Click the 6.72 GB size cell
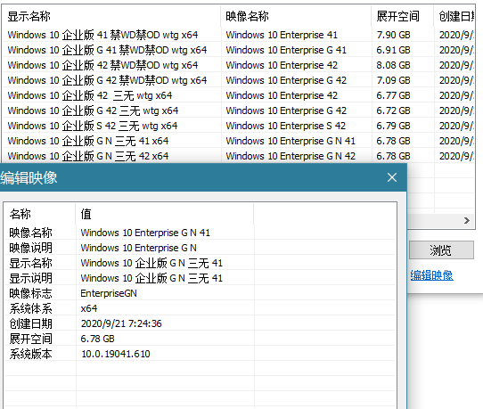Viewport: 483px width, 409px height. [393, 110]
